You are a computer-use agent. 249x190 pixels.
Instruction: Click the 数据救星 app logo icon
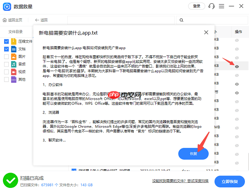click(x=7, y=7)
